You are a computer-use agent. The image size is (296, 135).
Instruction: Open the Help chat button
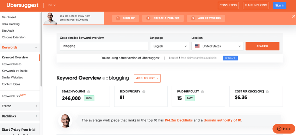pos(284,129)
